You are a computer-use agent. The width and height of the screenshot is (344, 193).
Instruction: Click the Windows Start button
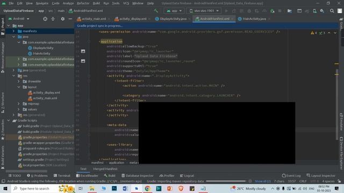[x=5, y=188]
